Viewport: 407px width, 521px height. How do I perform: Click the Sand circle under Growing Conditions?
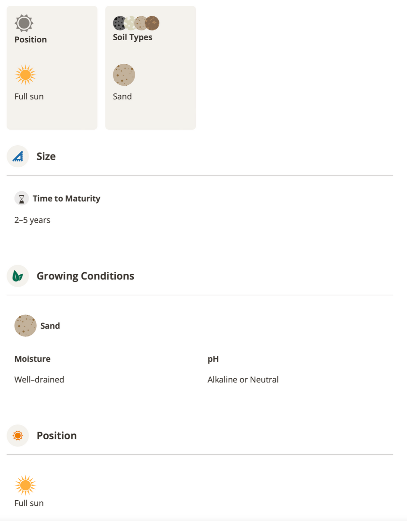pos(25,326)
